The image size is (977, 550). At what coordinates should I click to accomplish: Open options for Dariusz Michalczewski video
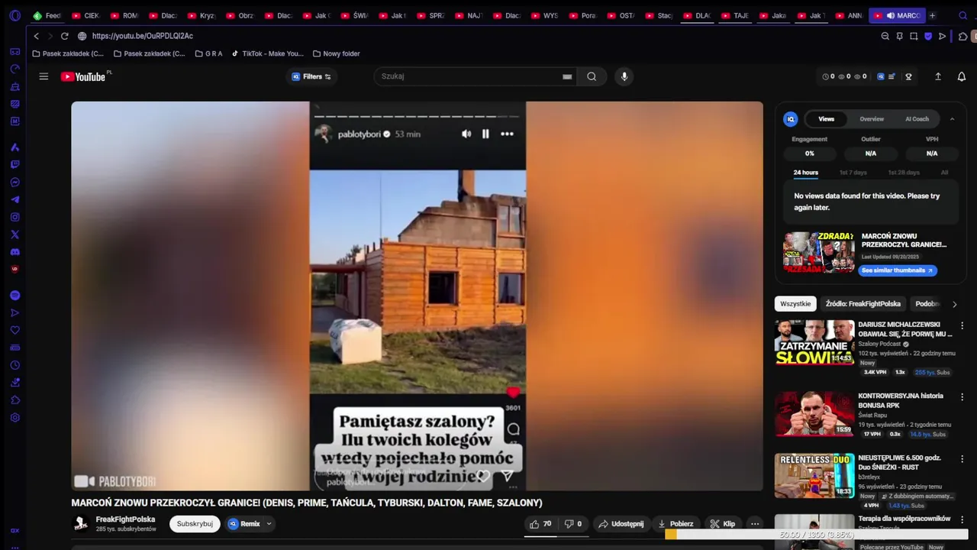[x=962, y=325]
